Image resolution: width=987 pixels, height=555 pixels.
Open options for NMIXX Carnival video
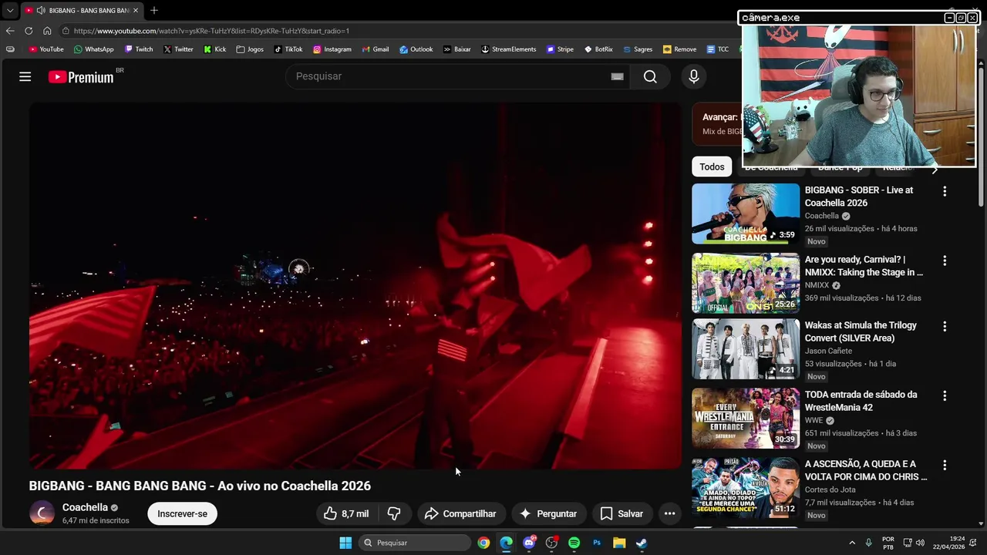click(945, 261)
